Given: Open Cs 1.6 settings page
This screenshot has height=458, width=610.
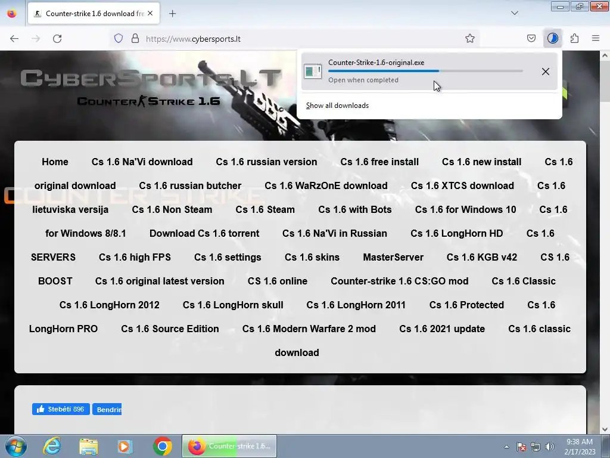Looking at the screenshot, I should point(228,257).
